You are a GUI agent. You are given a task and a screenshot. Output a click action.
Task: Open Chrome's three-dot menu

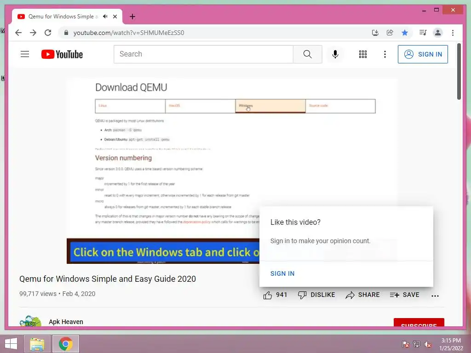(x=453, y=33)
